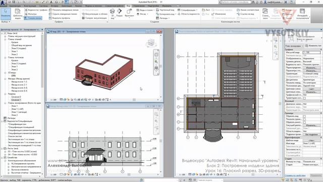Select Cut Profile (Вырезать профиль) tool
The image size is (323, 182).
(x=60, y=18)
